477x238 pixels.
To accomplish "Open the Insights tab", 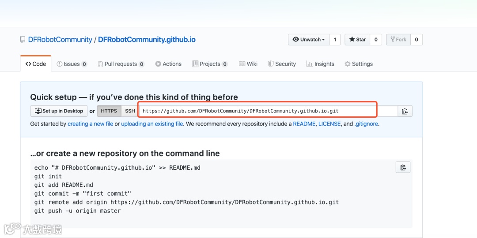I will (320, 64).
